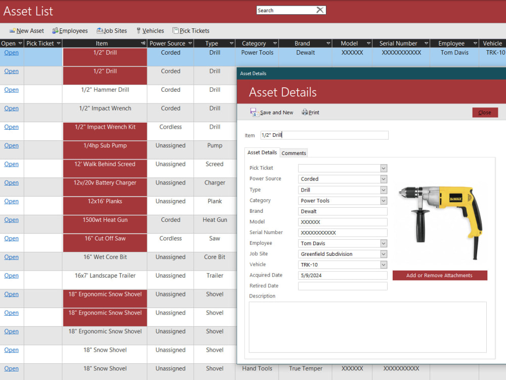Click the Item name field
The image size is (506, 380).
point(324,135)
